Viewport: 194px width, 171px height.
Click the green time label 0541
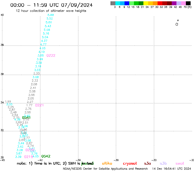point(26,118)
